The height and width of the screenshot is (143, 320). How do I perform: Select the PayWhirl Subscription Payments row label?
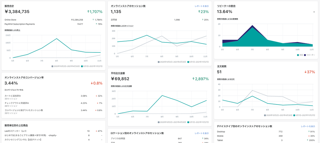[x=20, y=24]
